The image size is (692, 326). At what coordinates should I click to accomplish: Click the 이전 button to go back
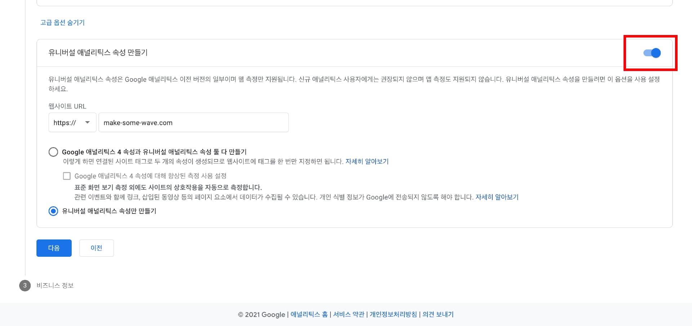pos(96,248)
